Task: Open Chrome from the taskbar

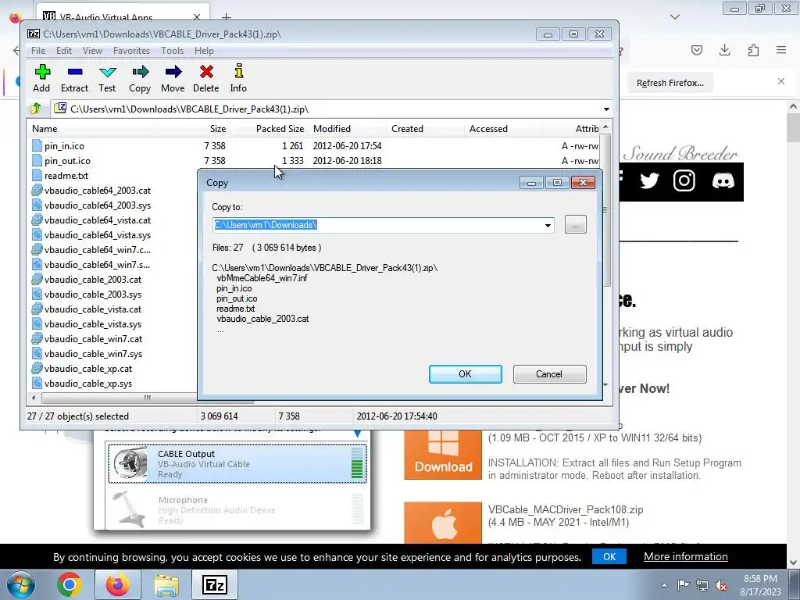Action: 70,584
